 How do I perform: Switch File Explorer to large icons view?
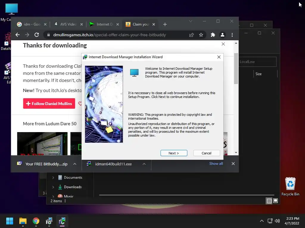coord(276,201)
